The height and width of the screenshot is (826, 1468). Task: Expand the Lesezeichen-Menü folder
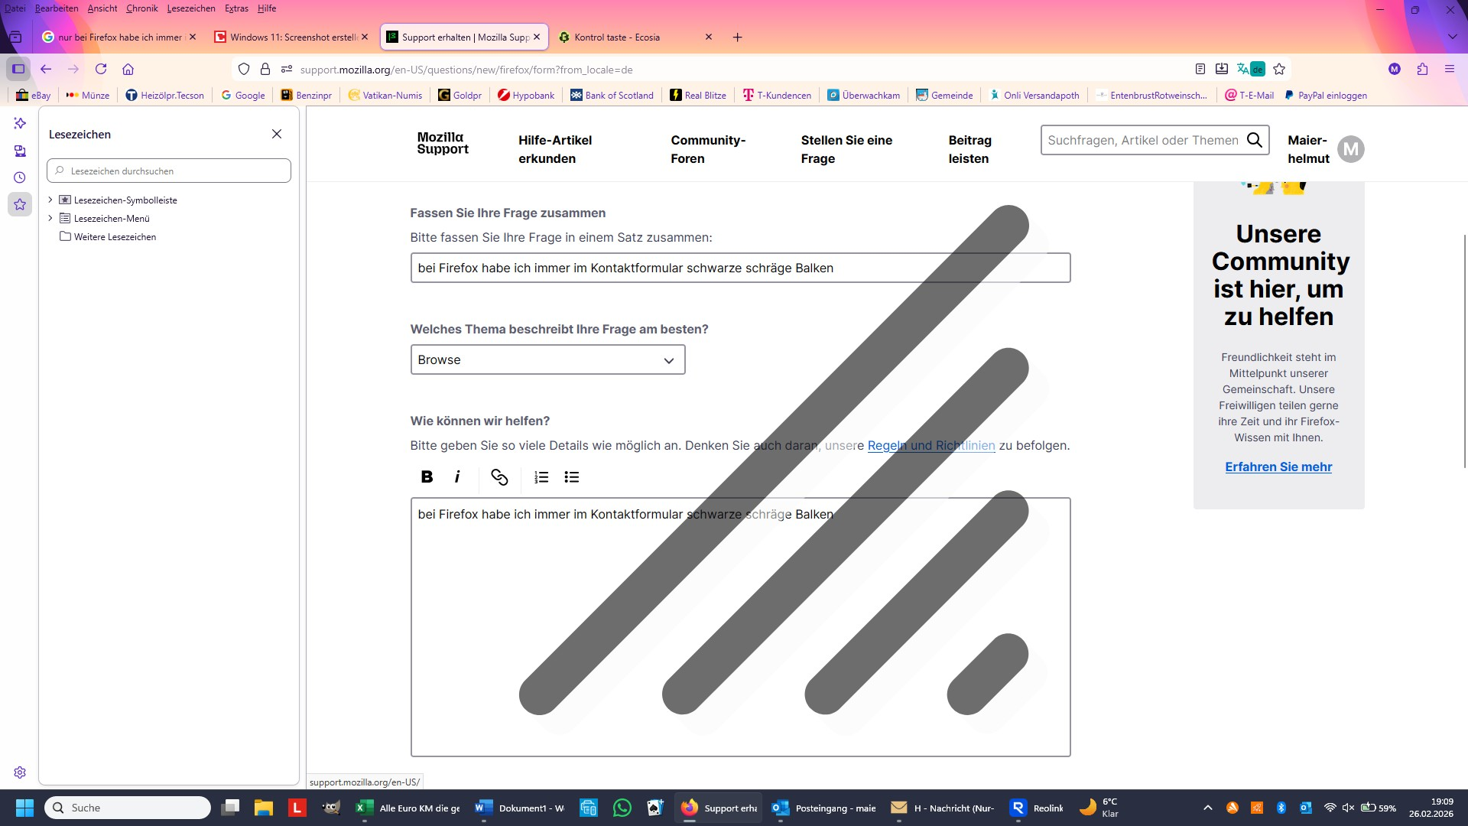[x=50, y=218]
